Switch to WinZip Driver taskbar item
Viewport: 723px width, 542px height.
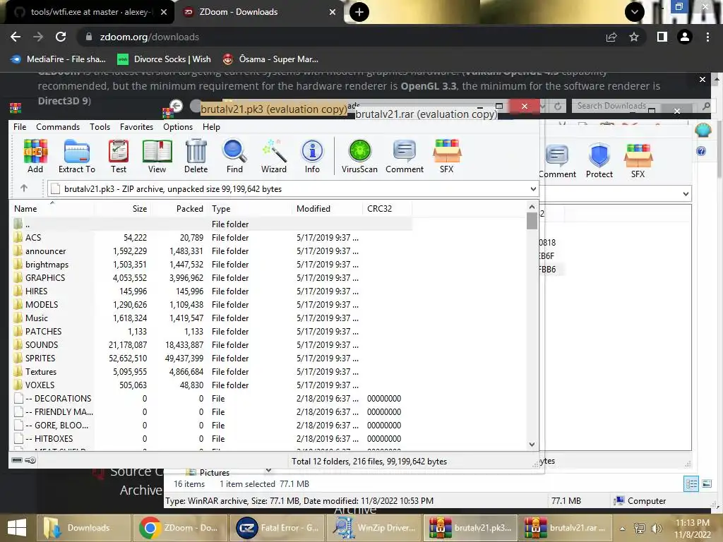[374, 528]
